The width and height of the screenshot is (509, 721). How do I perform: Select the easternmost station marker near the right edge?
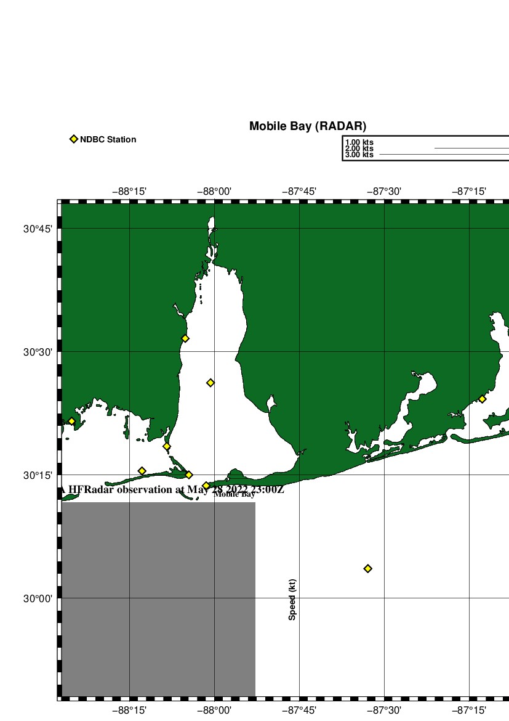coord(482,399)
